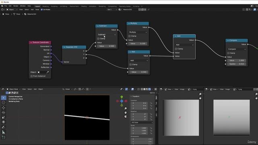Click zoom icon in X.png image editor
Screen dimensions: 258x145
(200, 94)
